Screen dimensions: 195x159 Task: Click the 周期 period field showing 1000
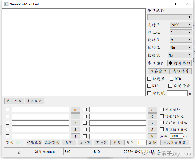pos(176,136)
